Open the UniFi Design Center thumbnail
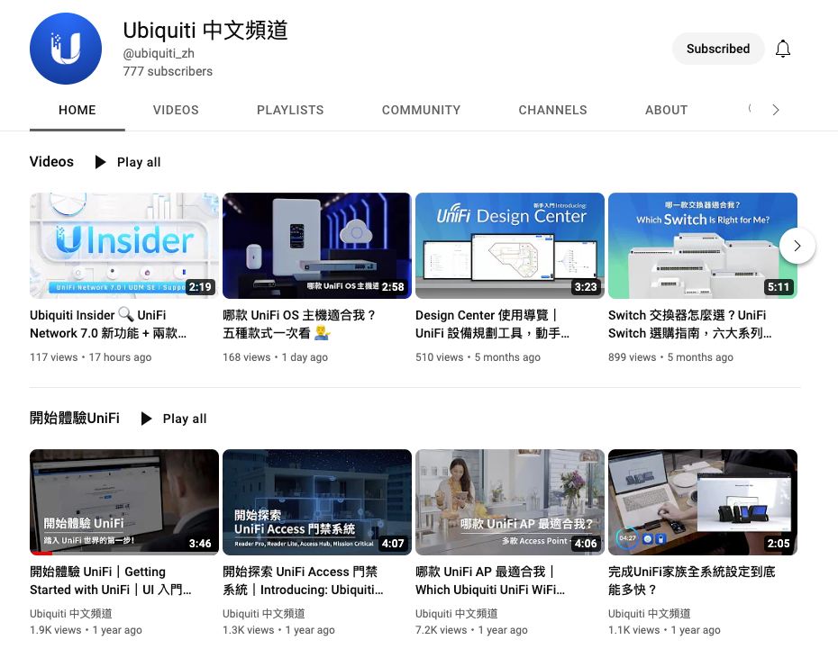This screenshot has width=838, height=649. (x=510, y=246)
